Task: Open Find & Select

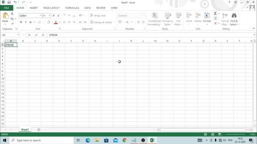Action: 234,19
